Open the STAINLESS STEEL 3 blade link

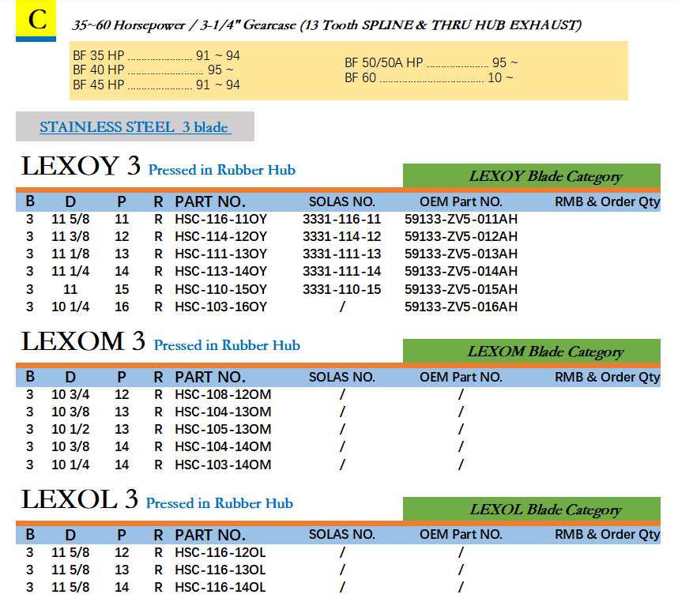click(x=135, y=127)
